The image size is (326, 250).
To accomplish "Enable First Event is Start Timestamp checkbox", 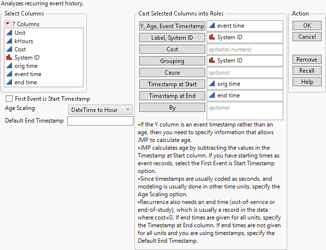I will pyautogui.click(x=9, y=99).
